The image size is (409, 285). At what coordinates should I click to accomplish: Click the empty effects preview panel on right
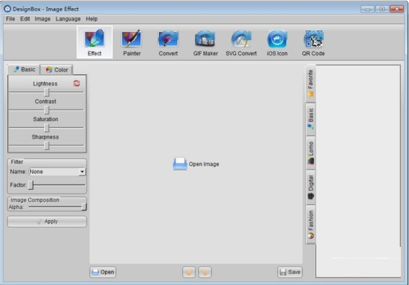(x=358, y=171)
